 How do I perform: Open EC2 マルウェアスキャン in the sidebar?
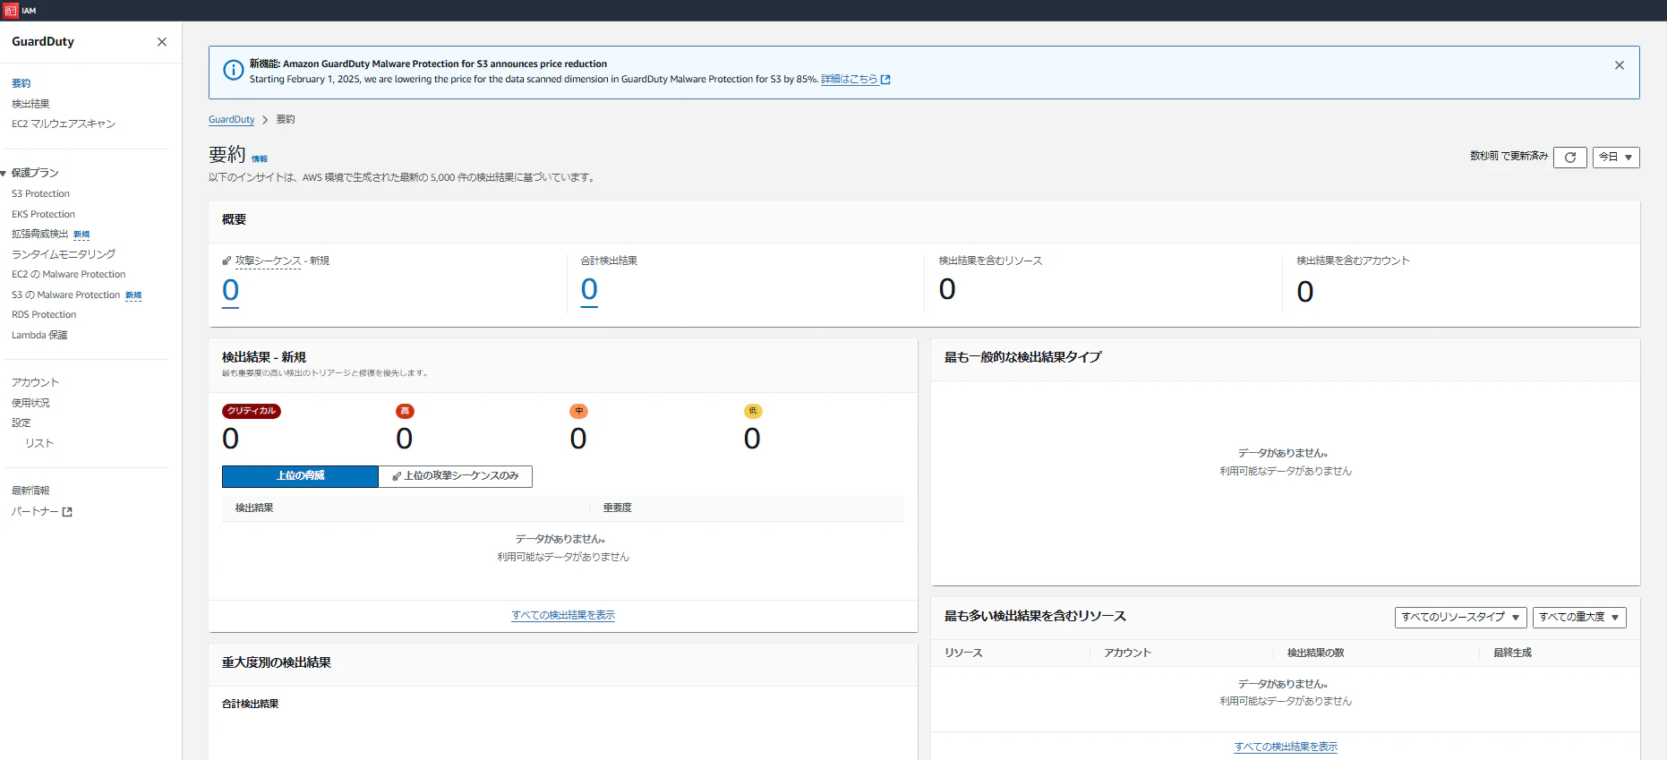point(64,124)
